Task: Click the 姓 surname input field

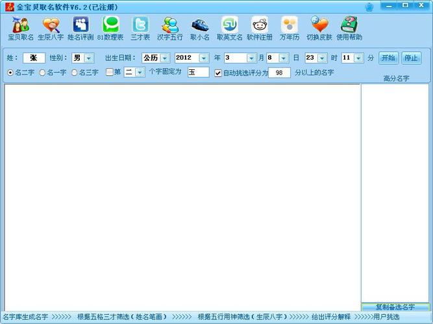Action: [33, 58]
